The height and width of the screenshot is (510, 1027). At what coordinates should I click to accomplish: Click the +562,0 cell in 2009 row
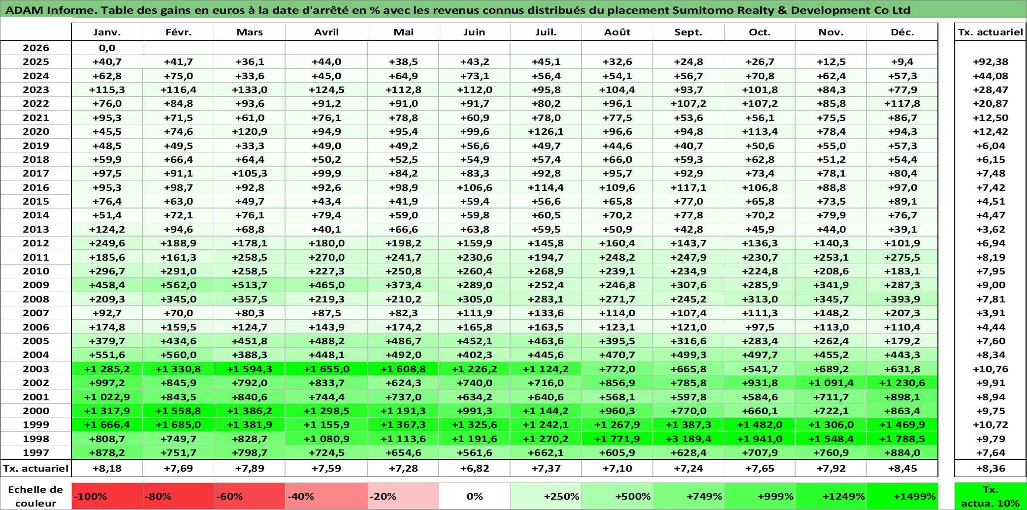[178, 285]
